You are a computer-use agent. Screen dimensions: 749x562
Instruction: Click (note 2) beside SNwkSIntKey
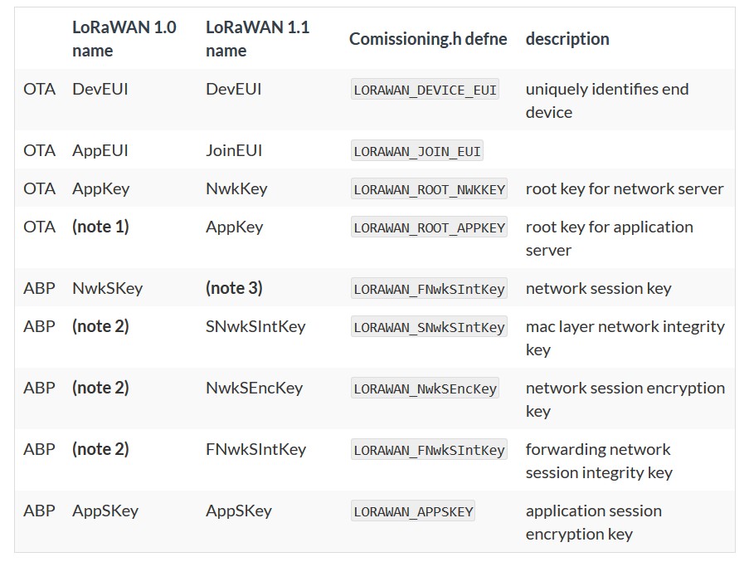tap(101, 326)
